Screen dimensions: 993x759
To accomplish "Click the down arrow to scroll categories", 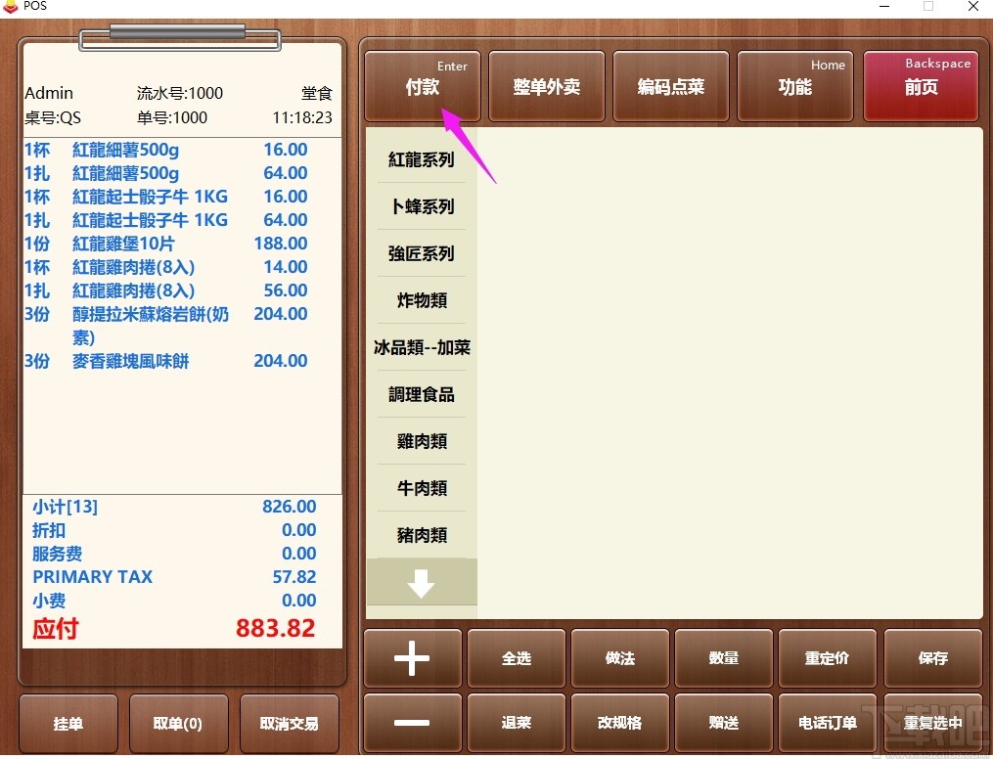I will tap(421, 582).
